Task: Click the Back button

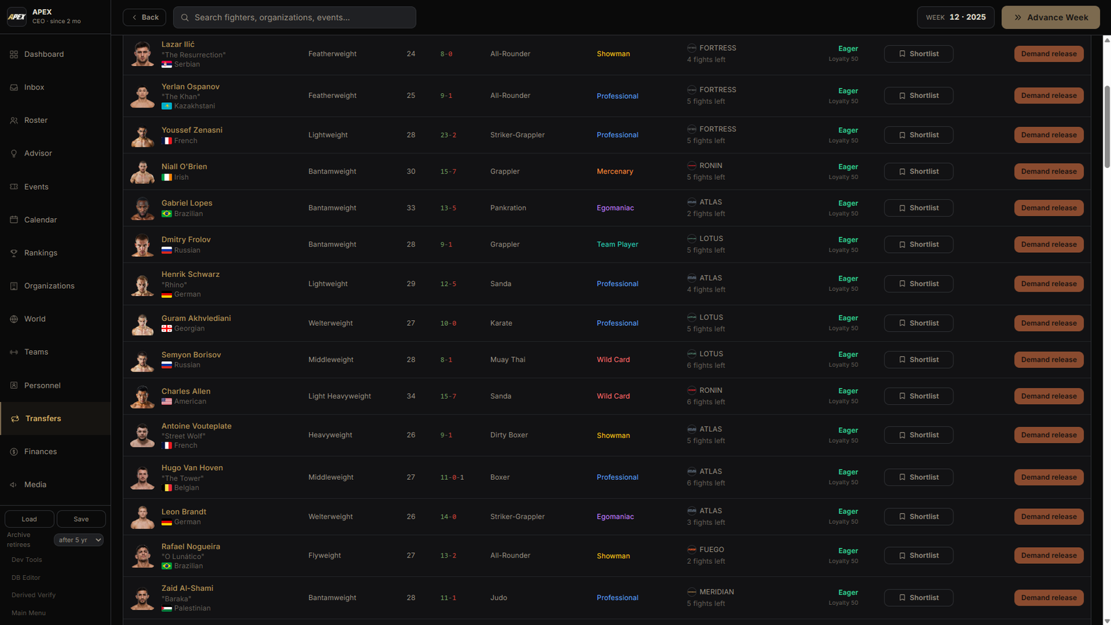Action: pyautogui.click(x=144, y=17)
